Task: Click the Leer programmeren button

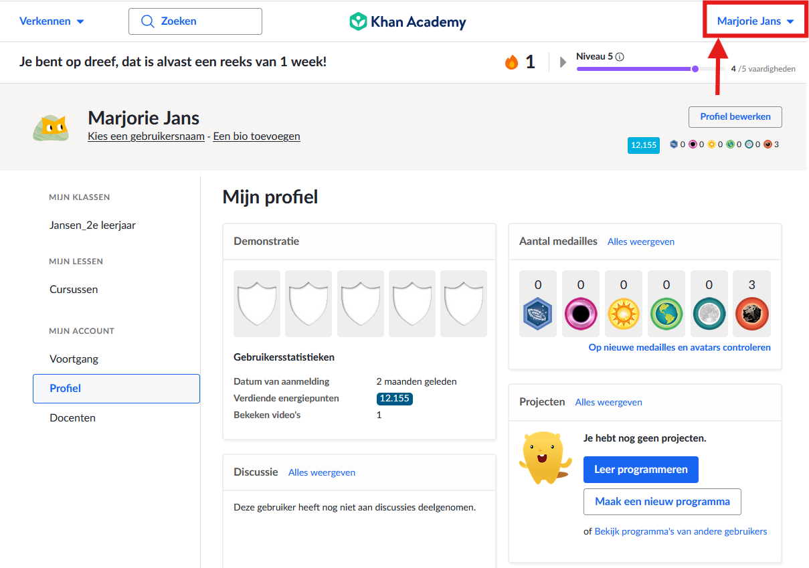Action: click(641, 470)
